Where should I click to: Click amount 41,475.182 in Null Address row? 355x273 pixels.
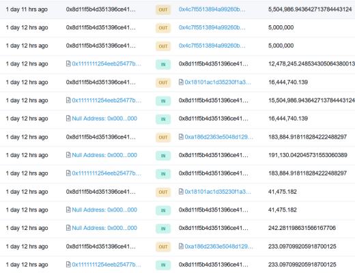coord(283,210)
